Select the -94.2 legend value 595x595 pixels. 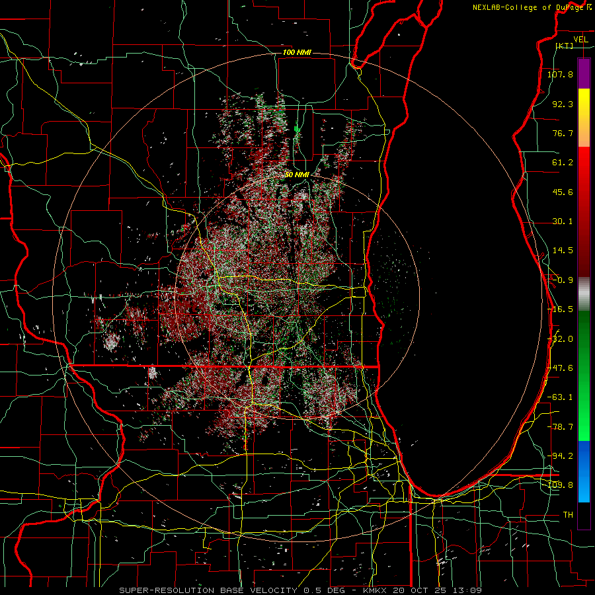[560, 456]
